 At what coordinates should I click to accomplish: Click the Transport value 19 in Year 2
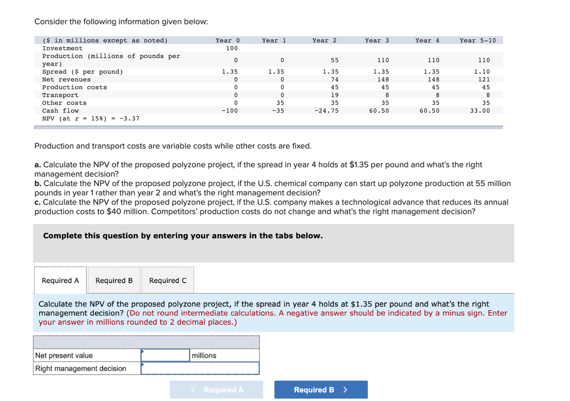coord(335,95)
